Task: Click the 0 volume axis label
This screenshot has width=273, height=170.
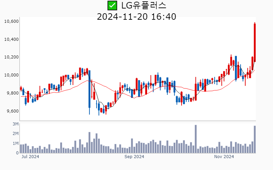Action: tap(17, 153)
